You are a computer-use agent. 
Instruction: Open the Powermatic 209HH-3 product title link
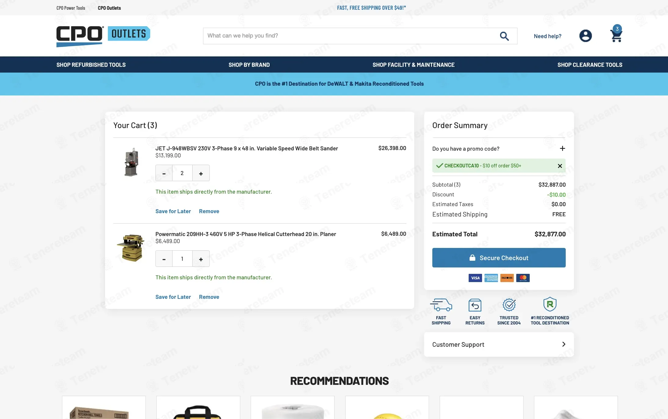tap(246, 234)
